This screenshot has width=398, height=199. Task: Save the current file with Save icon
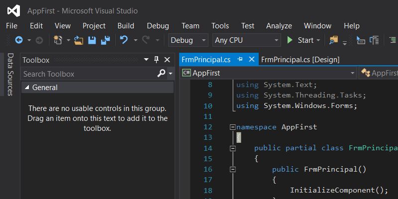[92, 40]
